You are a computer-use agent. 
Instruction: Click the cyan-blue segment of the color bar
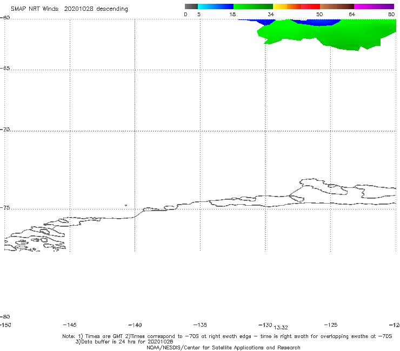pyautogui.click(x=216, y=6)
